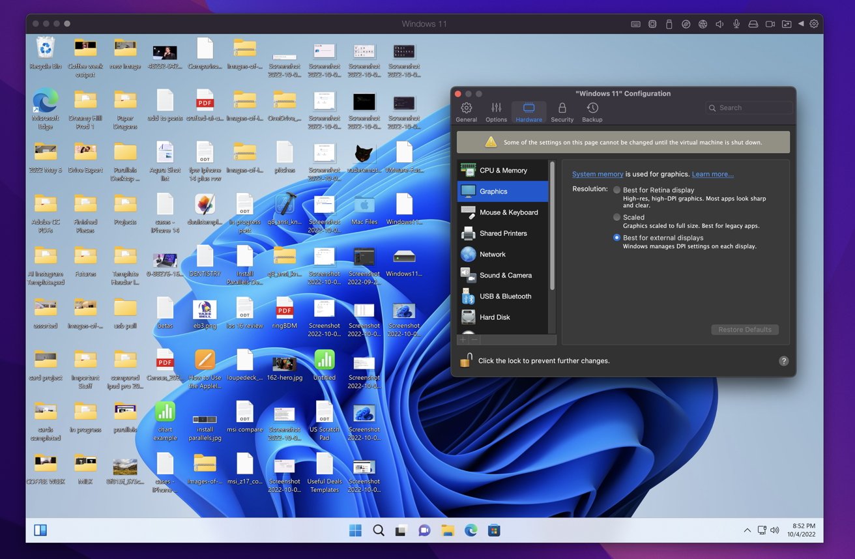855x559 pixels.
Task: Select the vaderemot cat image file
Action: pos(364,157)
